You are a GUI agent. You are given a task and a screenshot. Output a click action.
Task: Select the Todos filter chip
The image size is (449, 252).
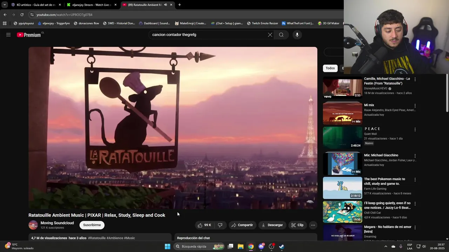[330, 68]
